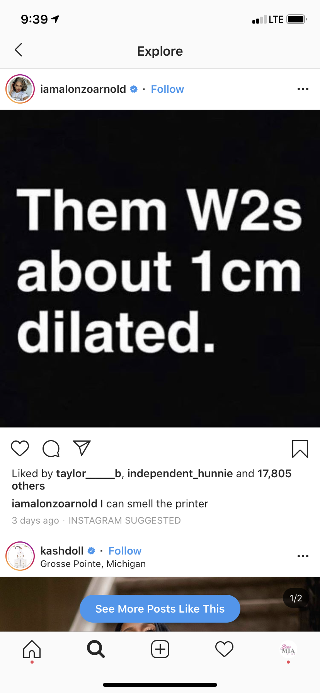Open the activity heart tab
This screenshot has width=320, height=693.
click(x=224, y=649)
